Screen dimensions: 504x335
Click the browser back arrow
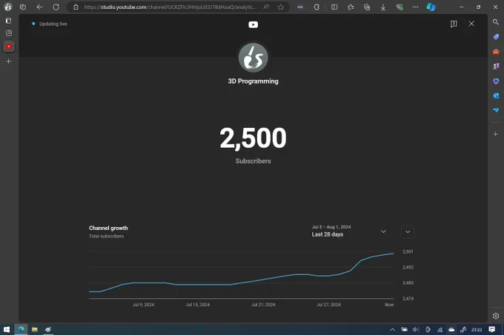click(x=39, y=7)
